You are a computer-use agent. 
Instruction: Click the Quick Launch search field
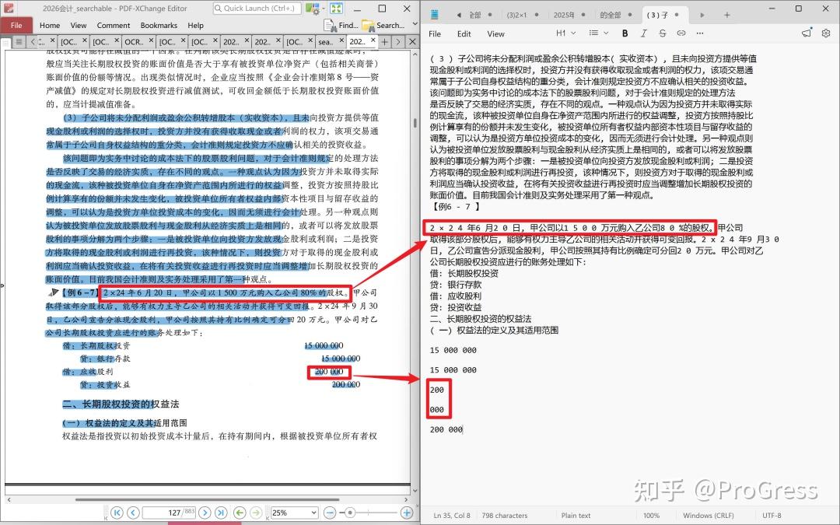(257, 8)
